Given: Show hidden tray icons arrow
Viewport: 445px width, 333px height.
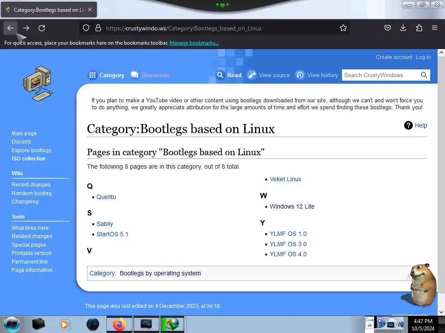Looking at the screenshot, I should pyautogui.click(x=369, y=325).
